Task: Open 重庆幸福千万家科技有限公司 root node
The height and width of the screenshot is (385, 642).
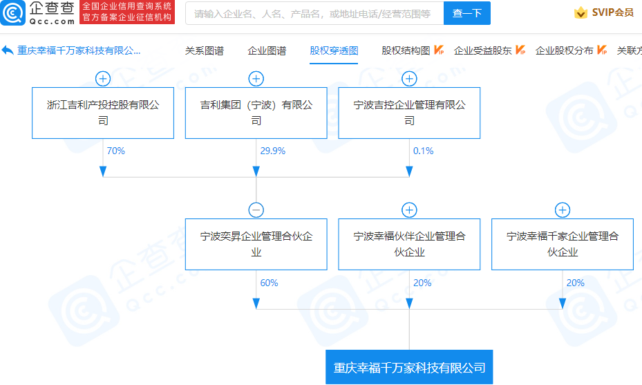Action: pyautogui.click(x=409, y=367)
